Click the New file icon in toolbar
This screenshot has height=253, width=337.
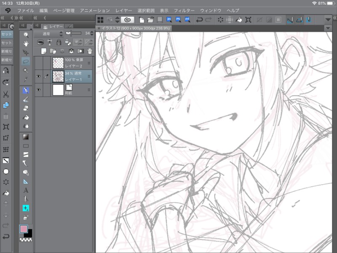(142, 20)
